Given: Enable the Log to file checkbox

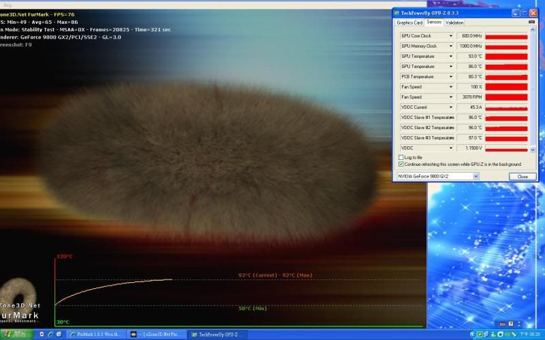Looking at the screenshot, I should pyautogui.click(x=401, y=157).
